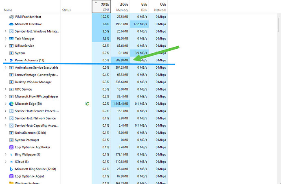Select the 1,145.4 MB Edge memory cell

tap(120, 104)
